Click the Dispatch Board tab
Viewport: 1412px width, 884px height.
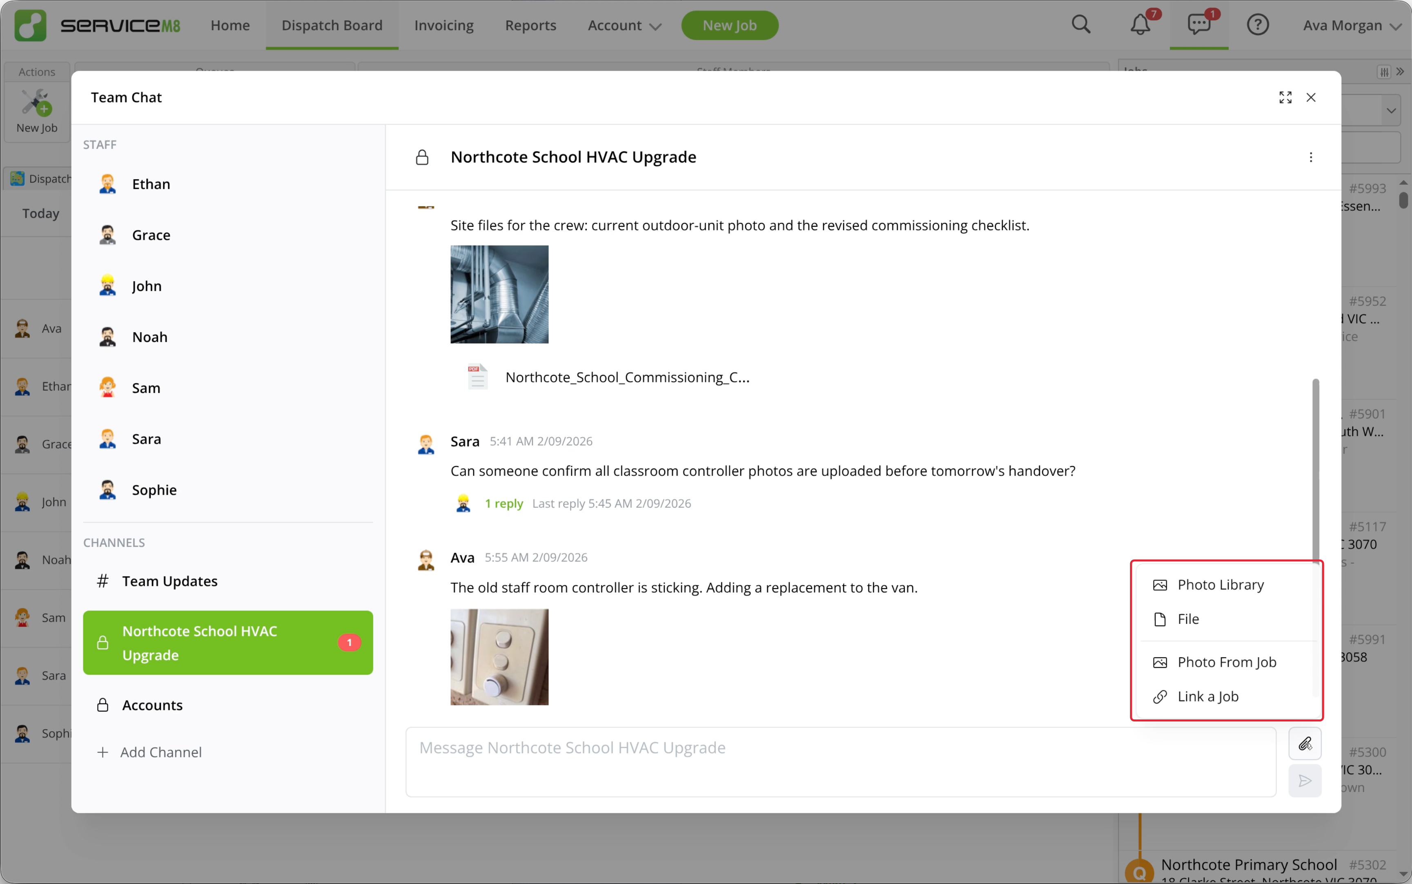332,25
